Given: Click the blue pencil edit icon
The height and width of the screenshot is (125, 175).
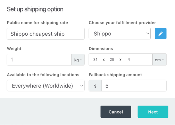Looking at the screenshot, I should point(161,34).
